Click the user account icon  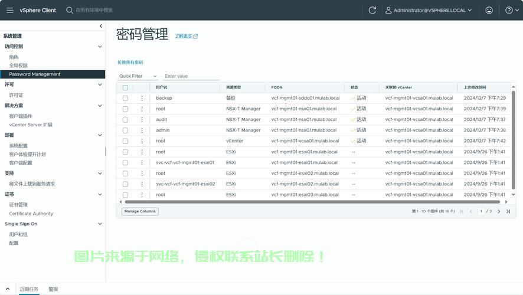click(388, 11)
